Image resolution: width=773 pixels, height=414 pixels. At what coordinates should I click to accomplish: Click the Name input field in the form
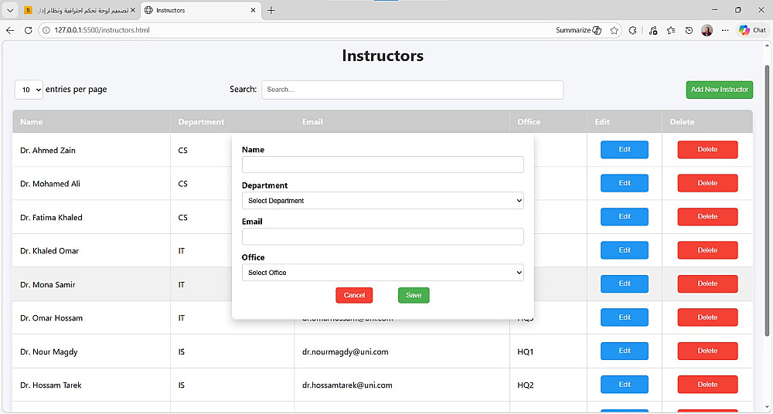(383, 165)
